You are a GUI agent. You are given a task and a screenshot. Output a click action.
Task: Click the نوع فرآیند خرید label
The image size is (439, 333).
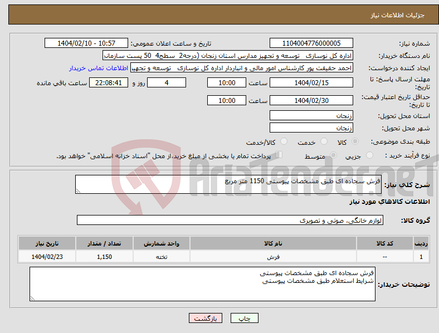point(408,155)
